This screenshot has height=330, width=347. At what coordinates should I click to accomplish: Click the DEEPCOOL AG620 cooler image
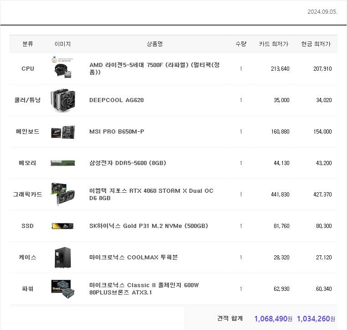(x=62, y=100)
